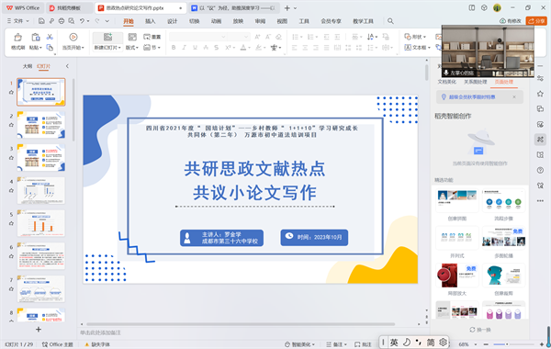Viewport: 551px width, 349px height.
Task: Click the Redo arrow icon
Action: [97, 21]
